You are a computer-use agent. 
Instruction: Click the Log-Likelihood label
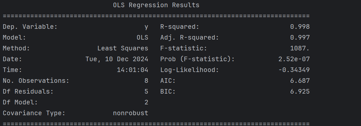point(189,70)
